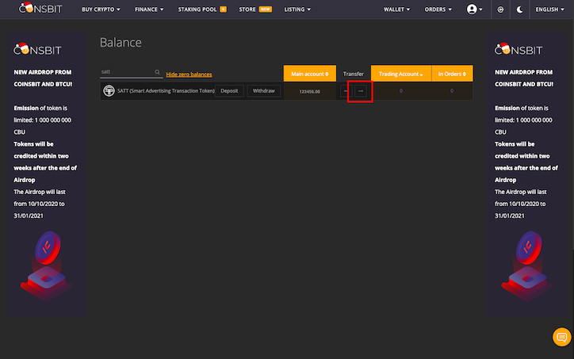Transfer SATT to trading account with right arrow
Image resolution: width=574 pixels, height=359 pixels.
[x=361, y=91]
